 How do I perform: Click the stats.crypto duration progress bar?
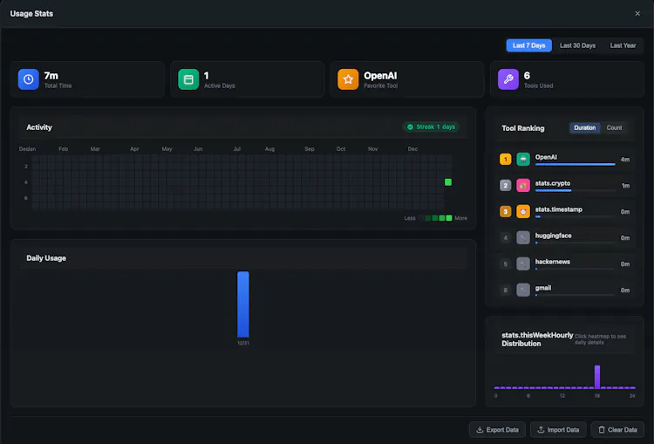point(575,191)
